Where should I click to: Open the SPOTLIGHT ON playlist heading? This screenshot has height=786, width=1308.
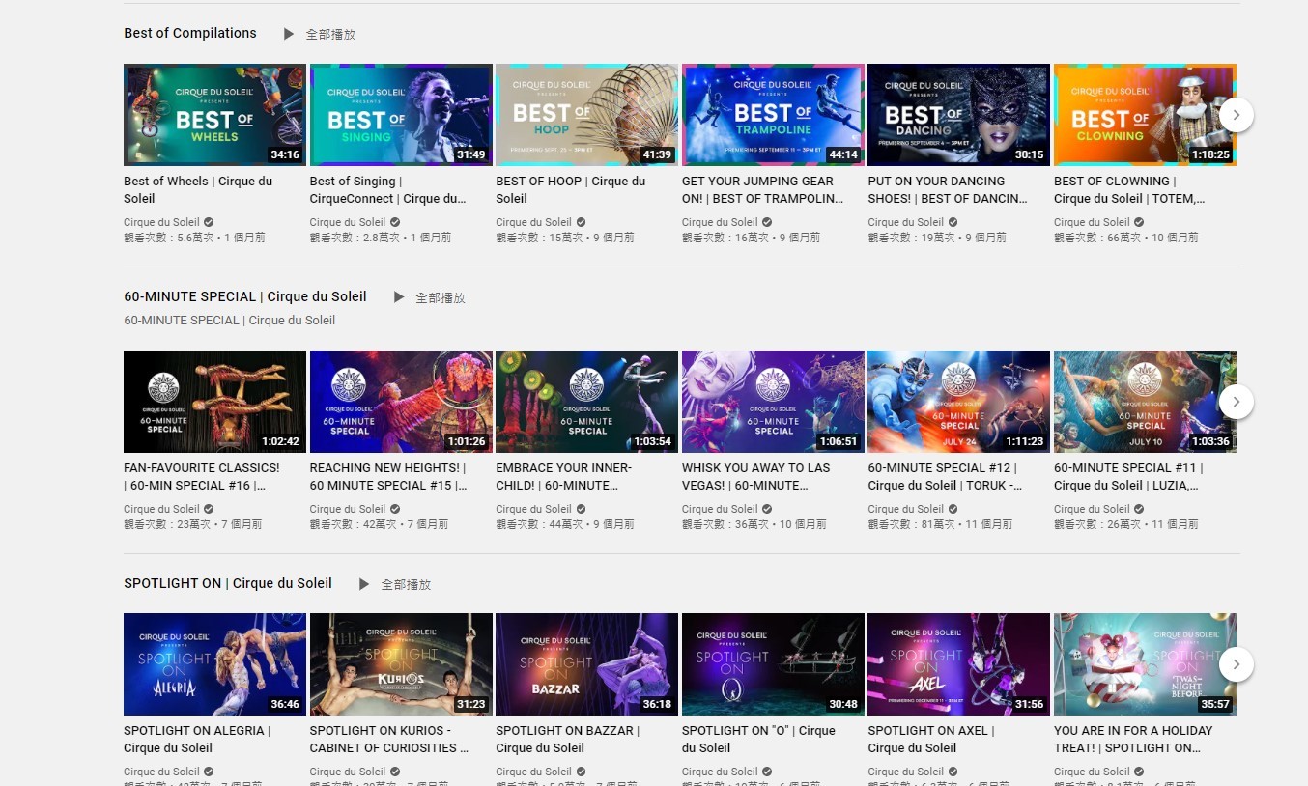pyautogui.click(x=228, y=583)
